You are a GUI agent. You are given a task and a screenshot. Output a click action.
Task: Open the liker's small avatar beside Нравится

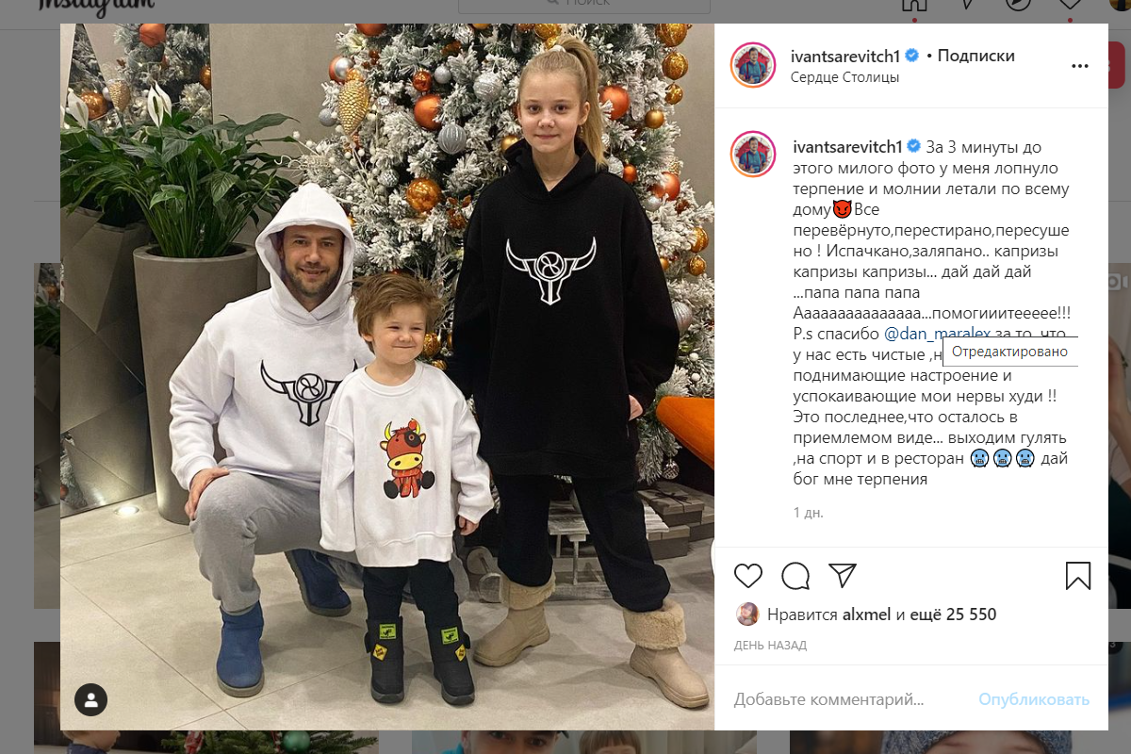click(746, 615)
